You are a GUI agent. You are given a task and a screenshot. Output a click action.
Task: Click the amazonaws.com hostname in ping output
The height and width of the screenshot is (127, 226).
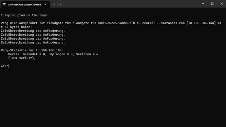(116, 23)
